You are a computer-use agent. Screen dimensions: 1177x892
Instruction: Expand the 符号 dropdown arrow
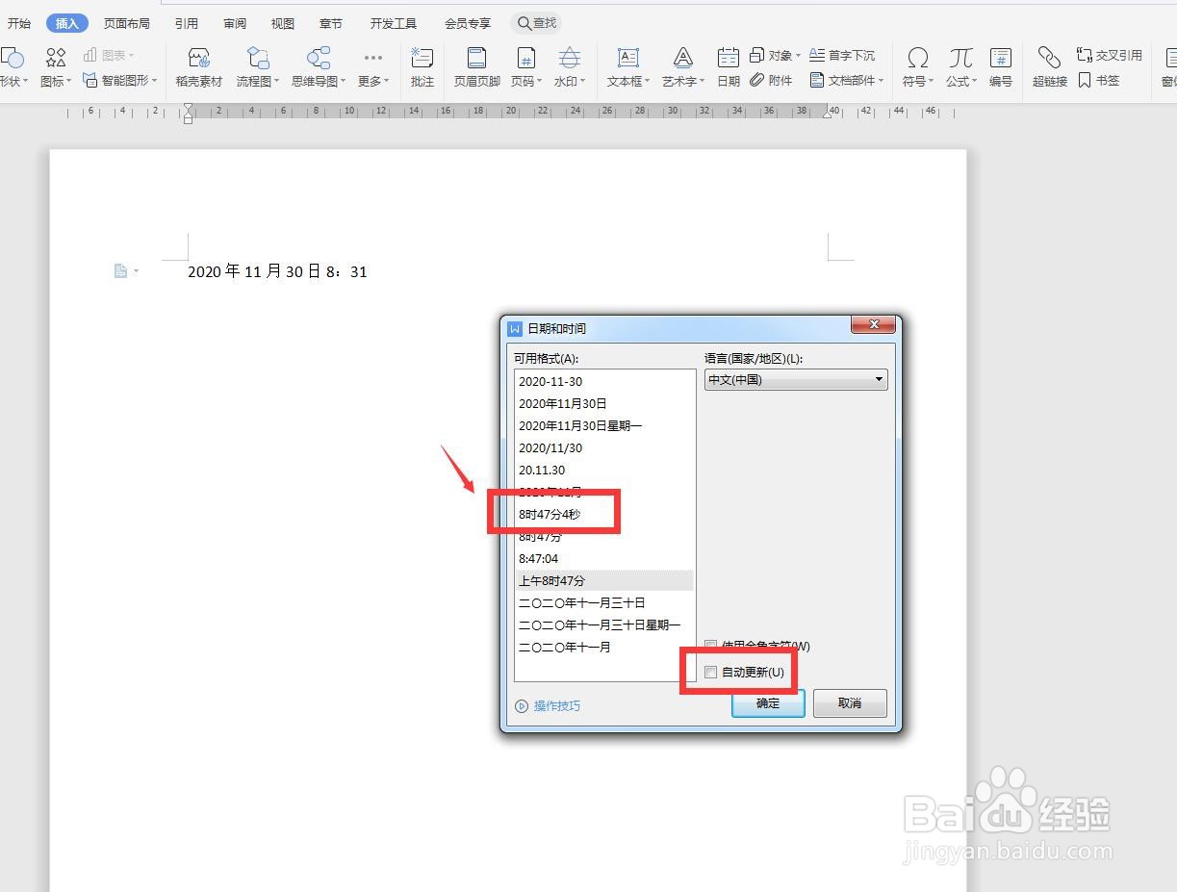(x=932, y=82)
